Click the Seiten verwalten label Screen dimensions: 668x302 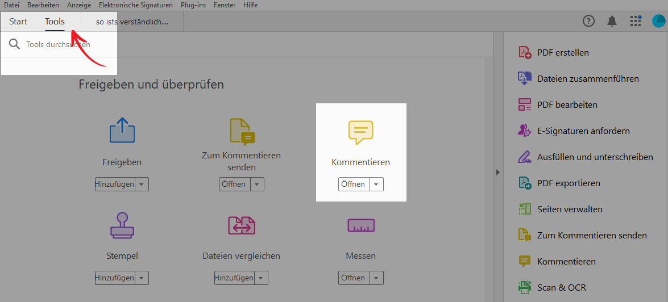pyautogui.click(x=570, y=209)
